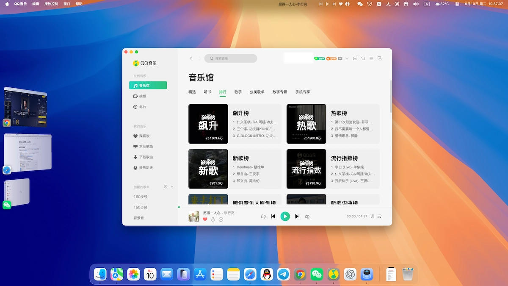Select 音乐馆 in the sidebar

(148, 85)
